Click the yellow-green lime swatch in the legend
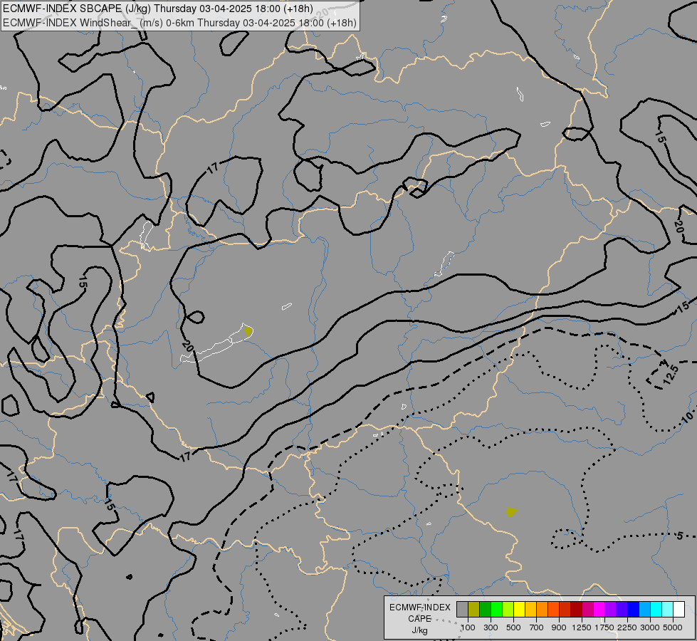The height and width of the screenshot is (641, 697). click(508, 610)
